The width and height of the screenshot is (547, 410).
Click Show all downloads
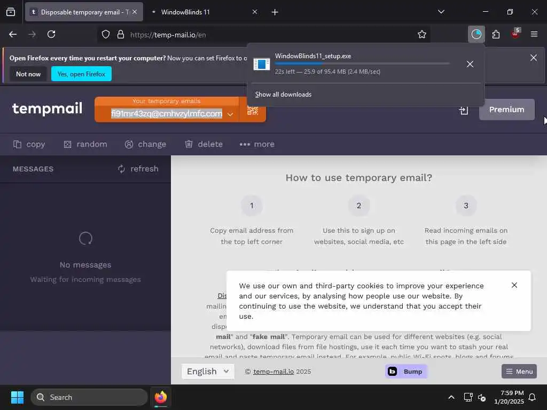(283, 94)
